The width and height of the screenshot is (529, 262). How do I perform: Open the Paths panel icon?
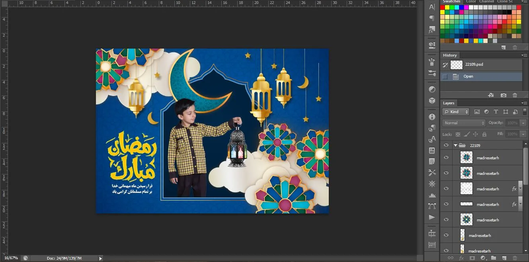[x=432, y=206]
